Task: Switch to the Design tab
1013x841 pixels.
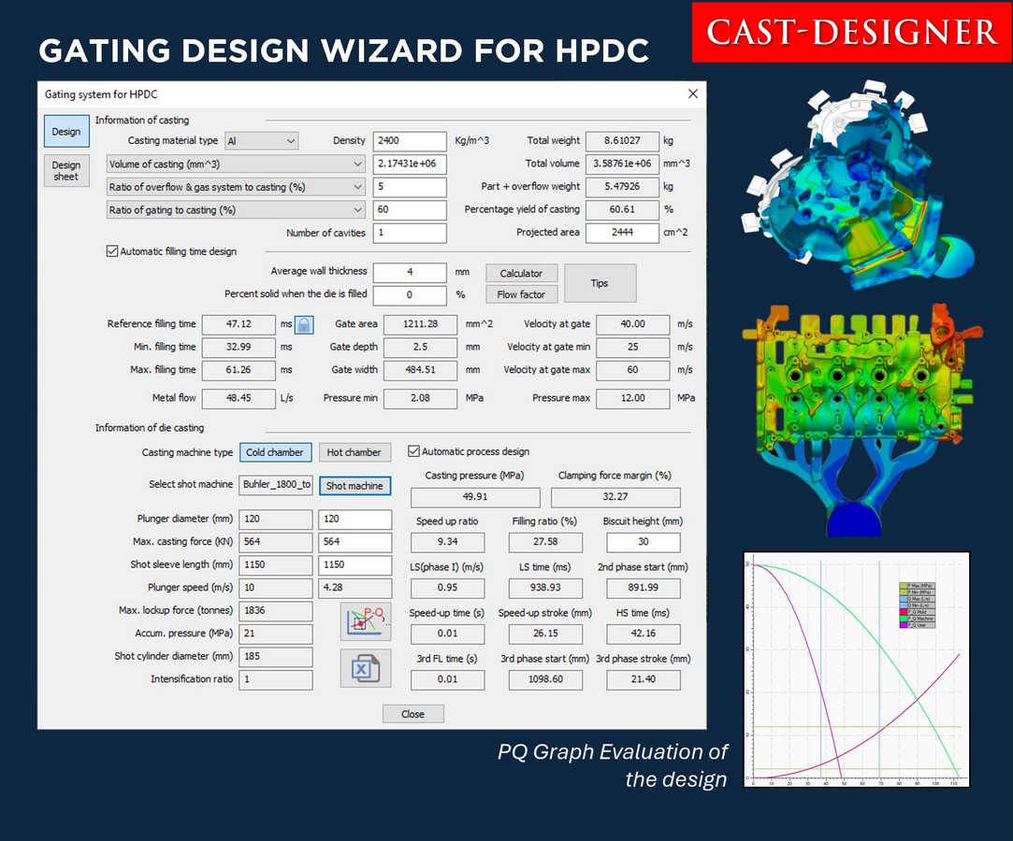Action: click(66, 132)
